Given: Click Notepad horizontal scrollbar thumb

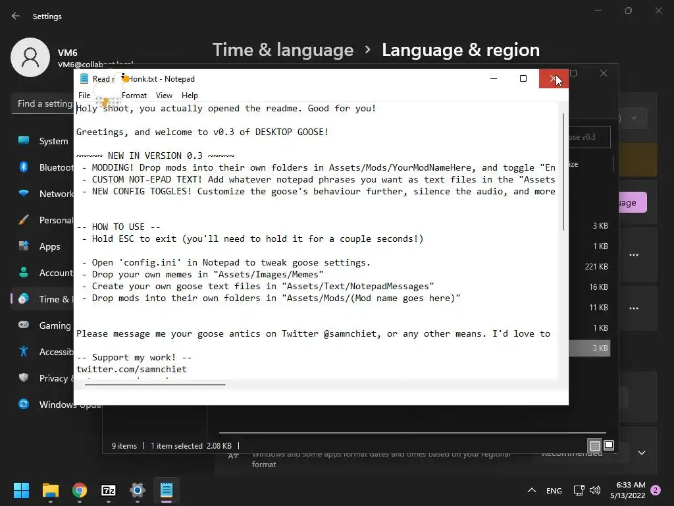Looking at the screenshot, I should pos(155,384).
